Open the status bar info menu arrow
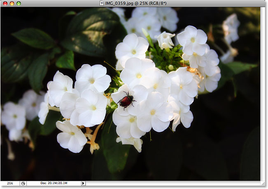 point(83,183)
